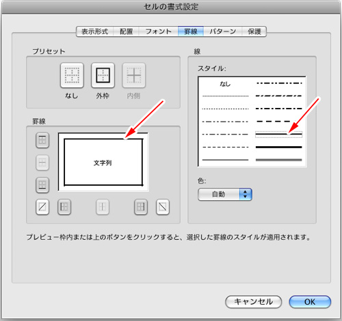Open the 色 color dropdown showing 自動
The height and width of the screenshot is (321, 342).
pos(225,194)
